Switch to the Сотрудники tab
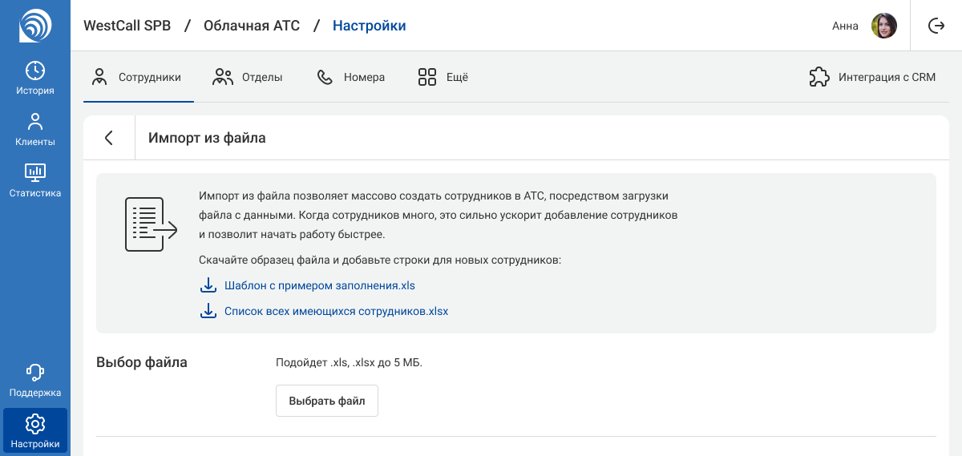The width and height of the screenshot is (962, 456). tap(137, 78)
